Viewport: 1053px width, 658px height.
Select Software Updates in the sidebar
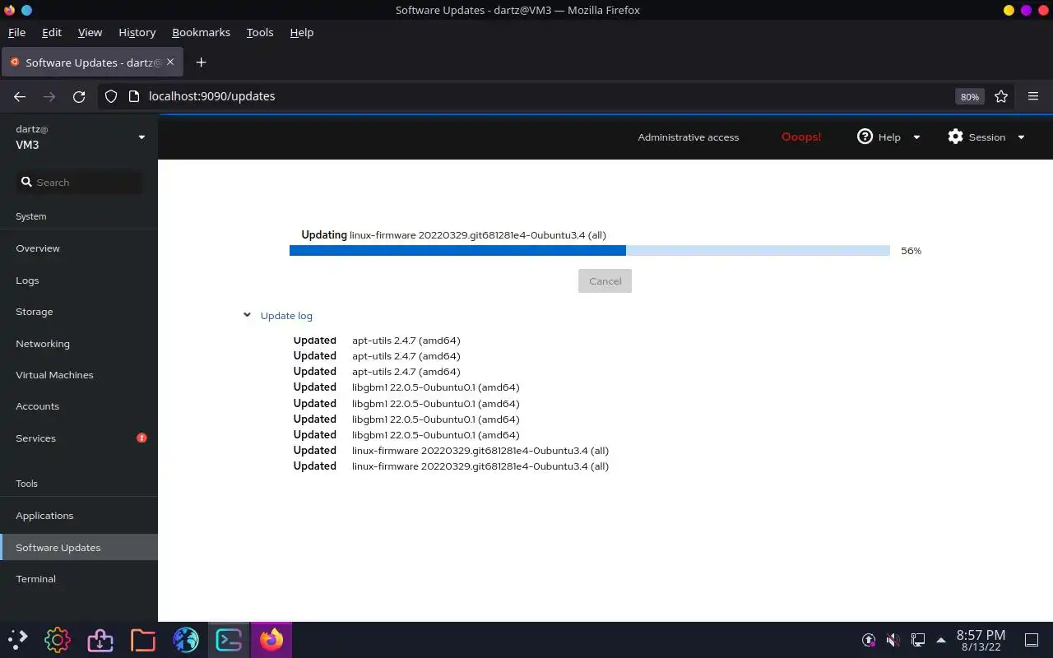(79, 548)
